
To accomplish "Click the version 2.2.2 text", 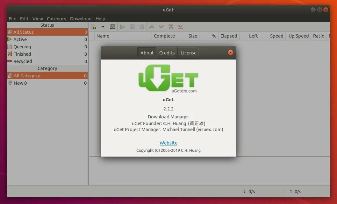I will click(168, 109).
